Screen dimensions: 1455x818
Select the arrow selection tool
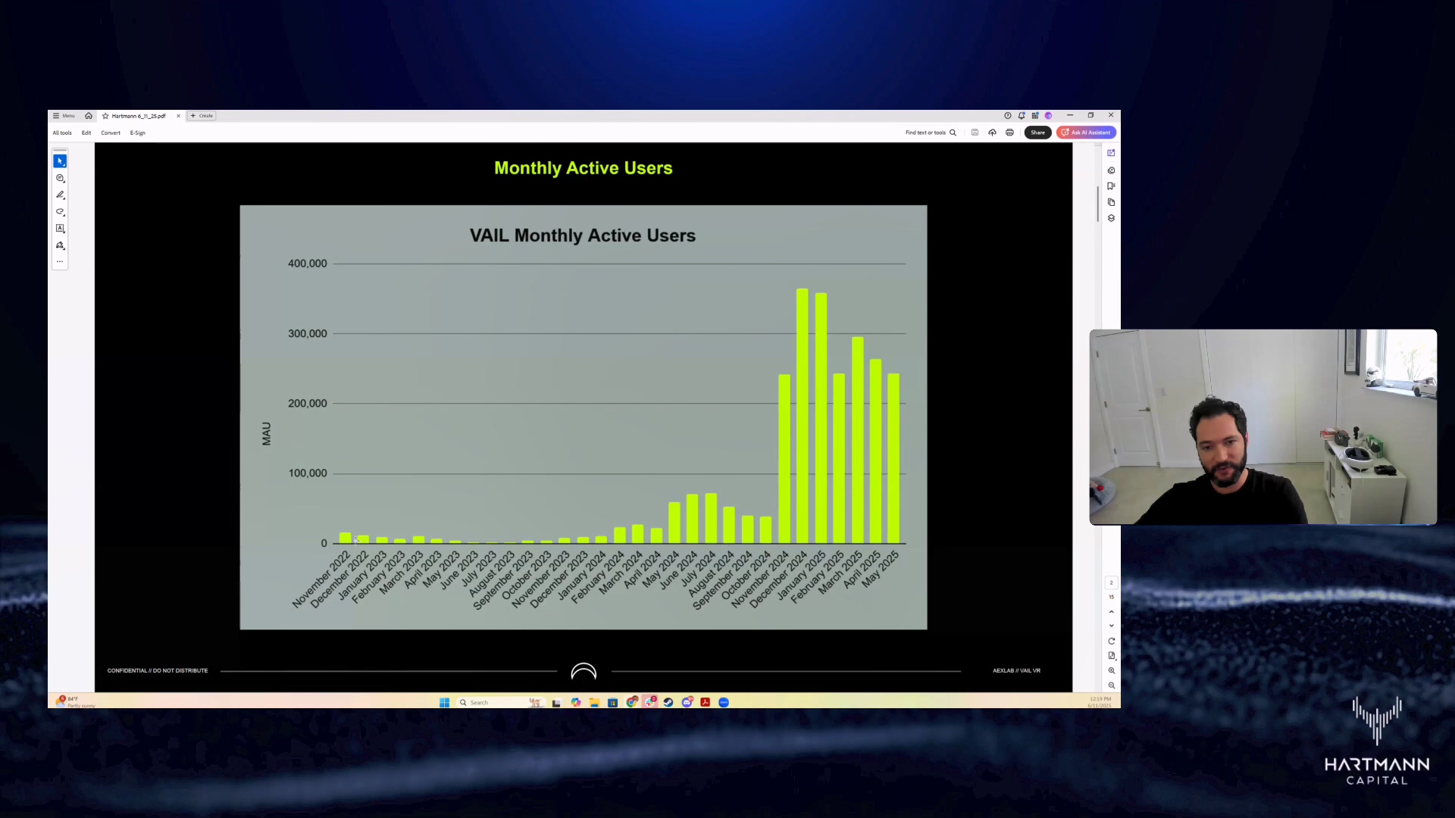tap(60, 161)
